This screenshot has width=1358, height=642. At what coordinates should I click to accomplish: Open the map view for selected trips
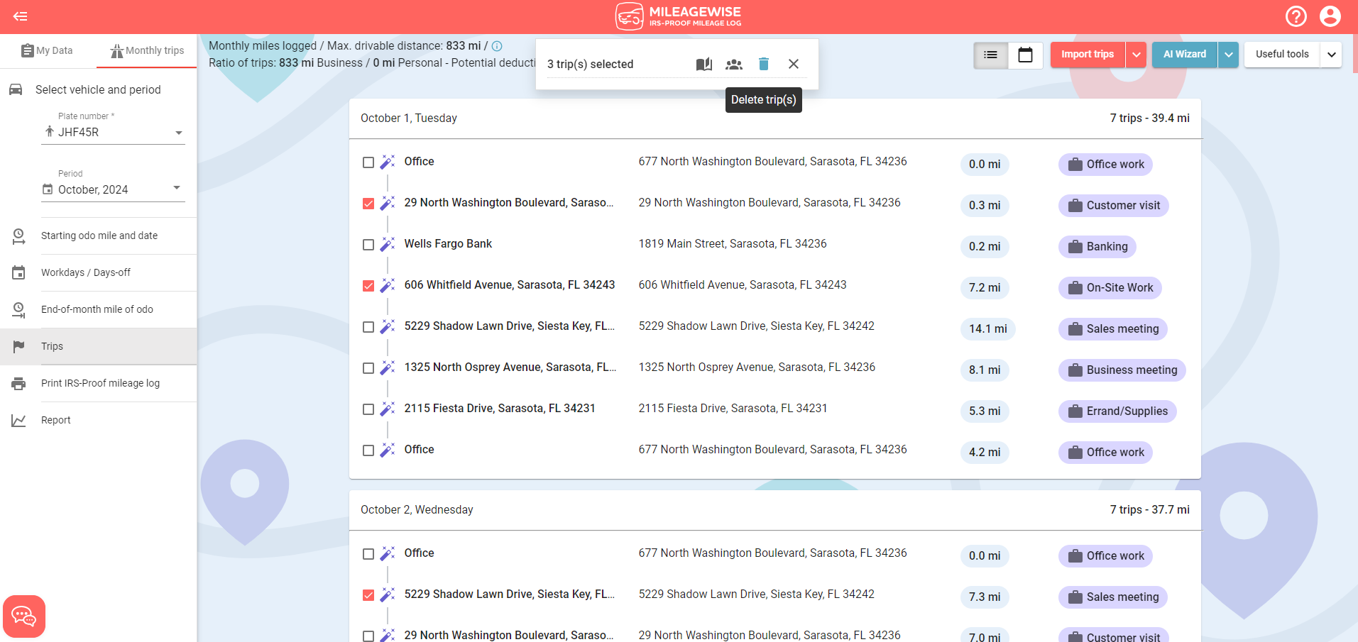click(703, 64)
